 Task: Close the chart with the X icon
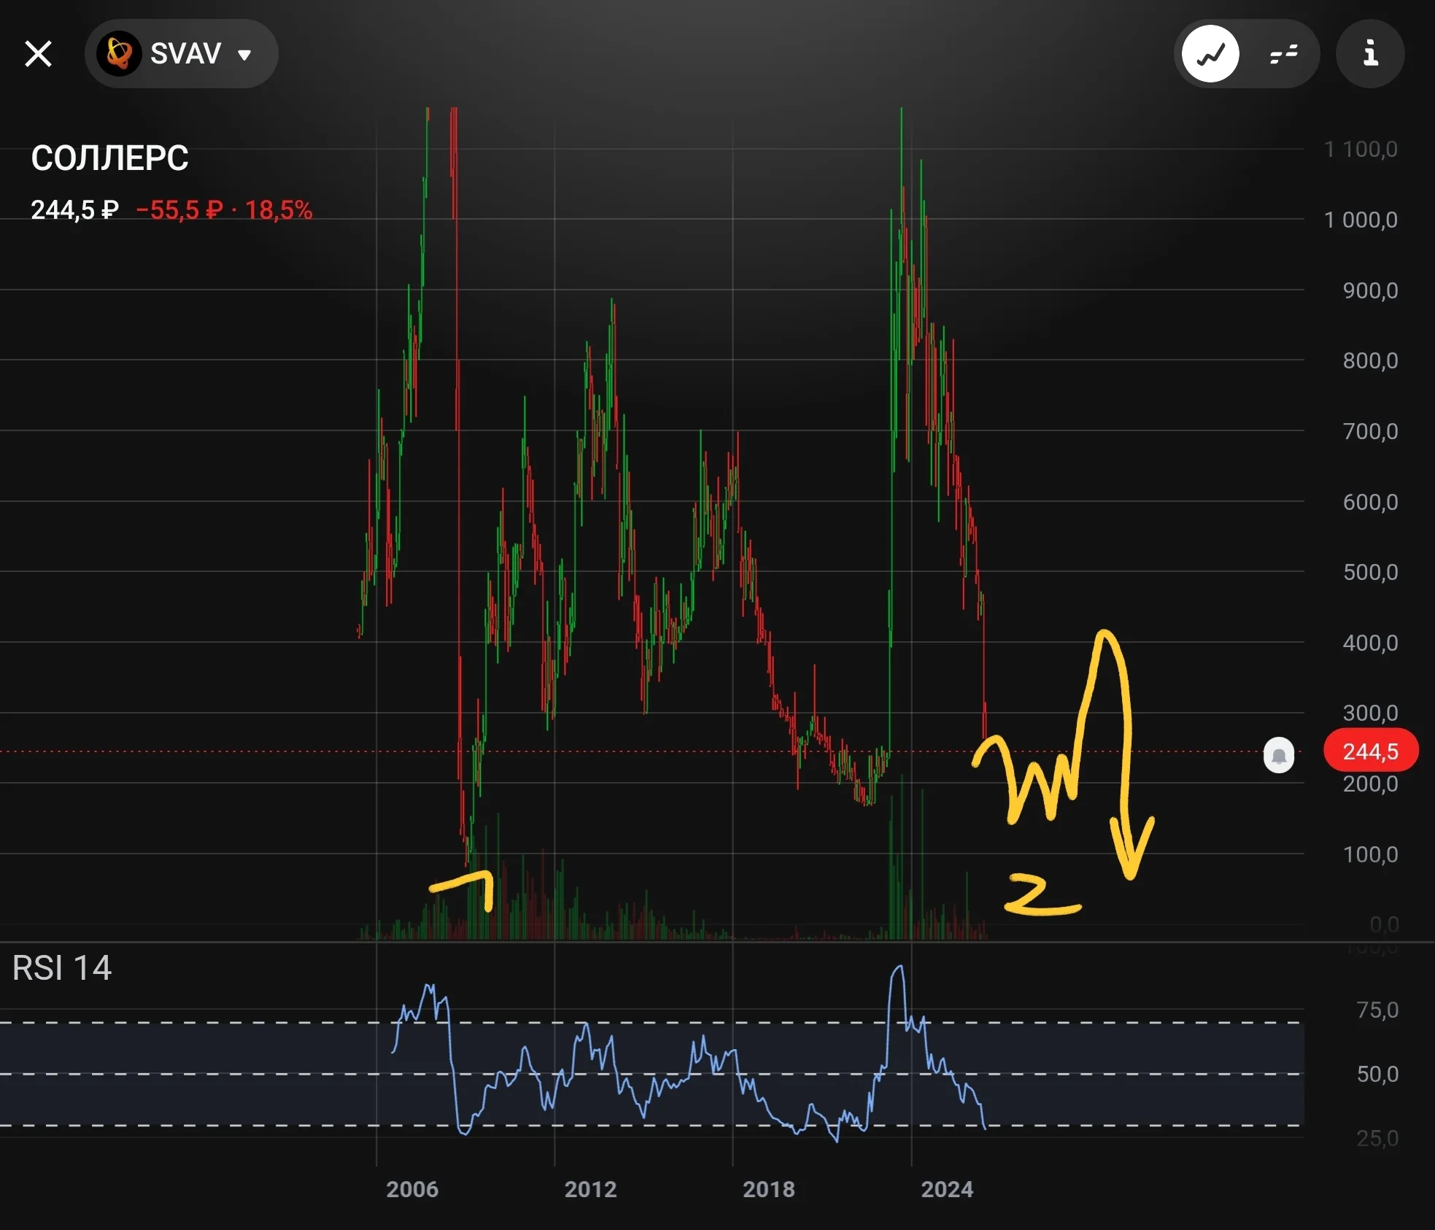click(38, 54)
